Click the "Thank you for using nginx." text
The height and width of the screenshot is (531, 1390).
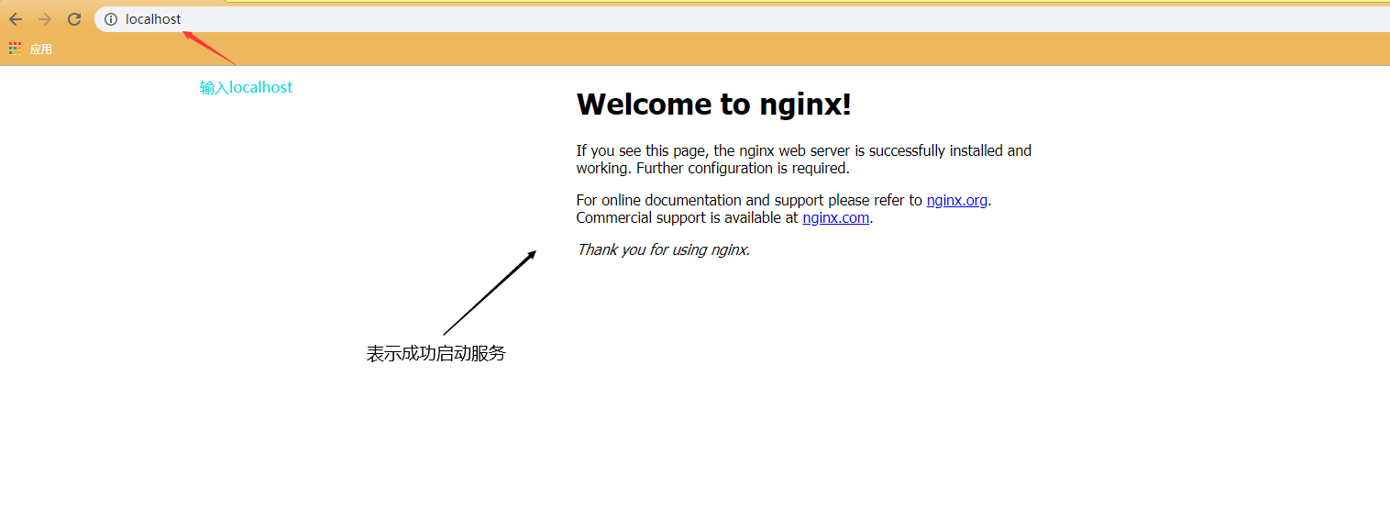pyautogui.click(x=663, y=249)
